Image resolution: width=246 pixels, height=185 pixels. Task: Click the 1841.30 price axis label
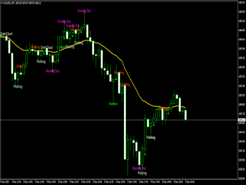242,151
